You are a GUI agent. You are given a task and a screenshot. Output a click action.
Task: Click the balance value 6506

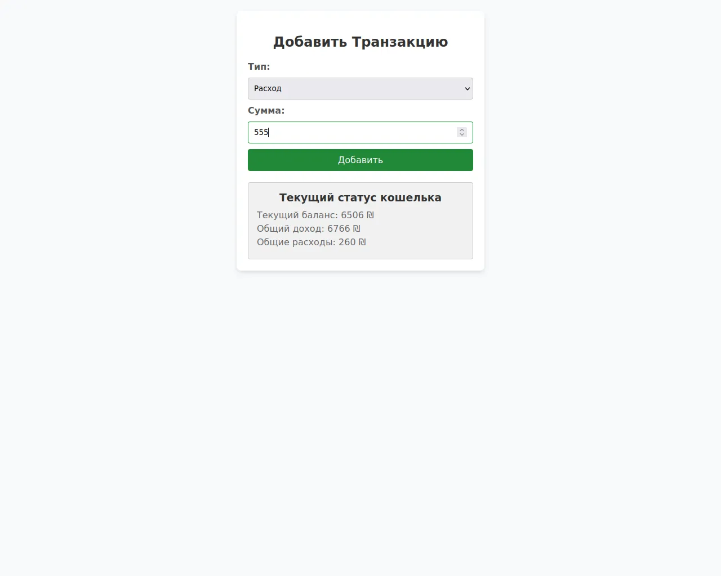[352, 215]
